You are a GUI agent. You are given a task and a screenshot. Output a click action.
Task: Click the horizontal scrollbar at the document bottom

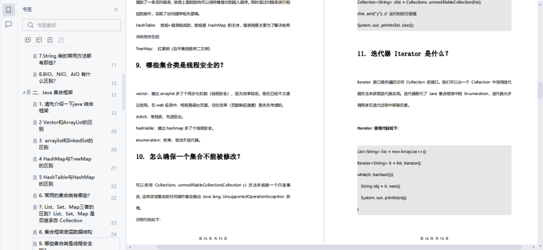pyautogui.click(x=339, y=247)
